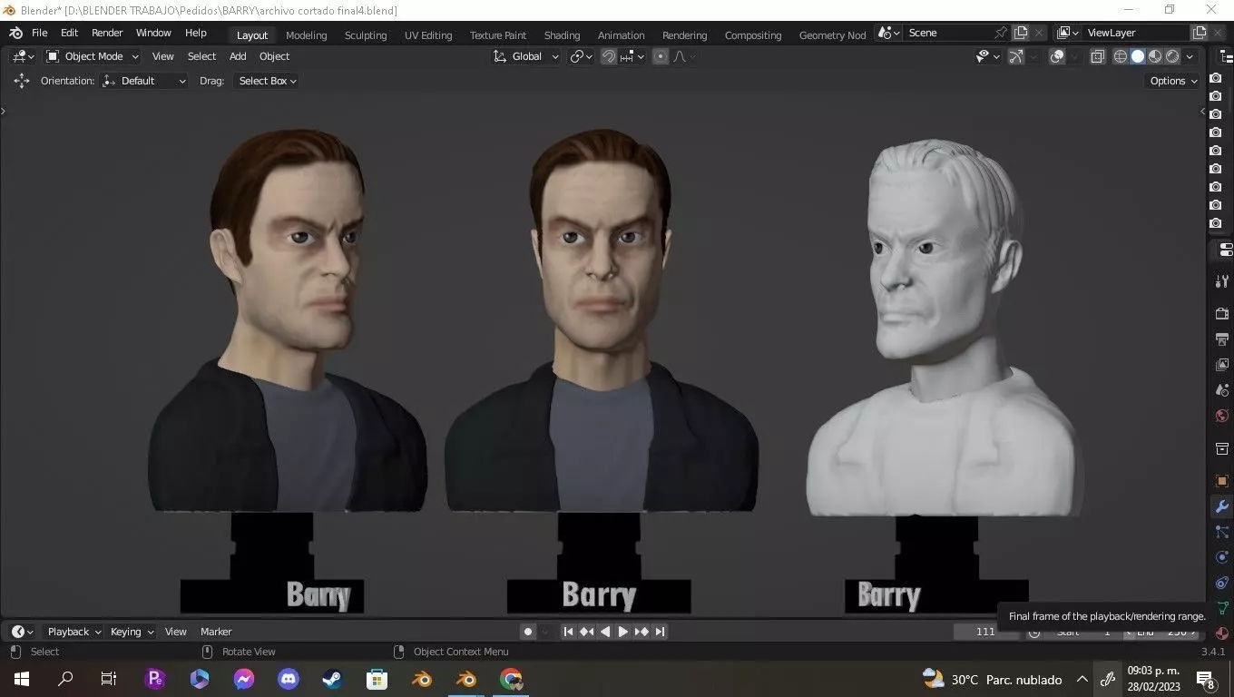The width and height of the screenshot is (1234, 697).
Task: Open the Scene properties tab
Action: (1222, 390)
